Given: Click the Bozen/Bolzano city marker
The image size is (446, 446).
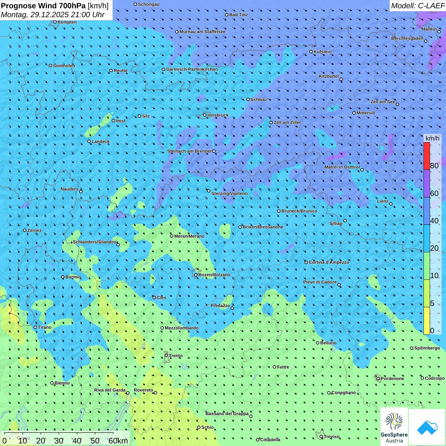Looking at the screenshot, I should (x=196, y=275).
